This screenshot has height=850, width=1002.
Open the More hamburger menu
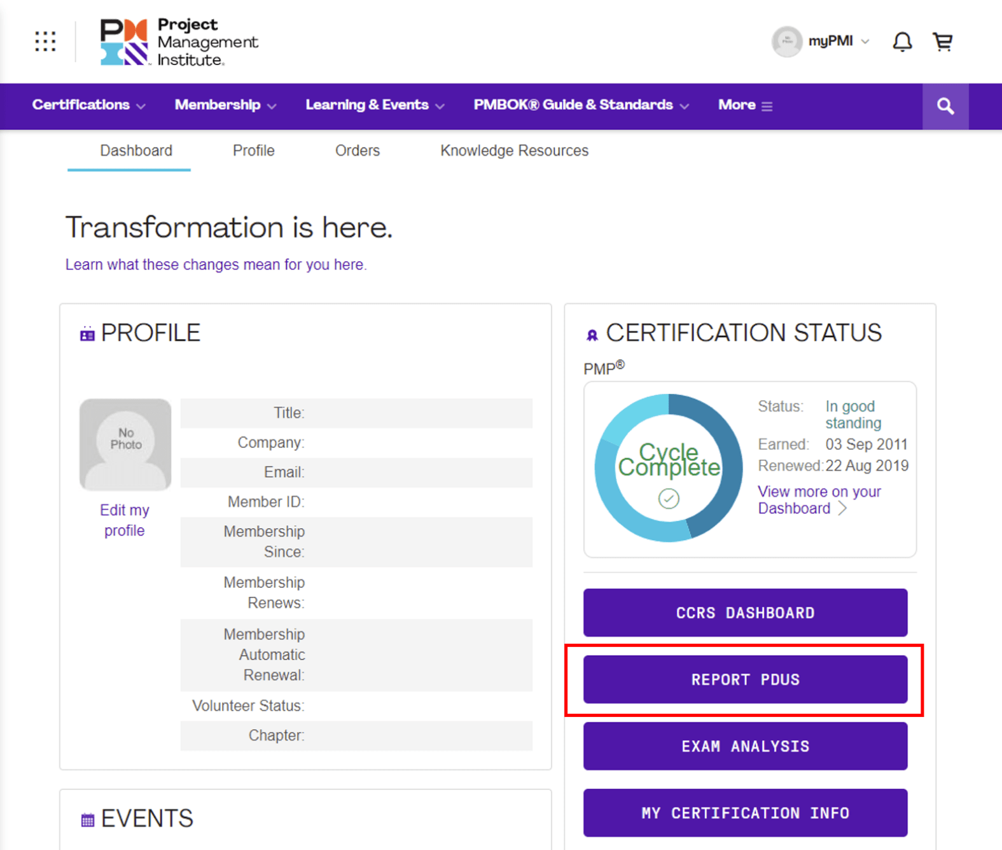[x=745, y=106]
